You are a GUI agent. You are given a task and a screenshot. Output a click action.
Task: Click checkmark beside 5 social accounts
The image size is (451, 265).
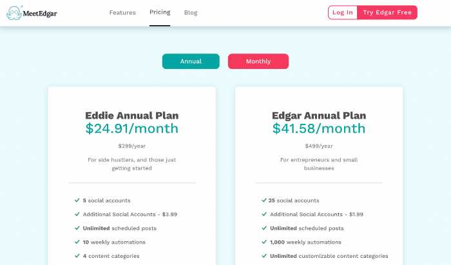[x=77, y=200]
